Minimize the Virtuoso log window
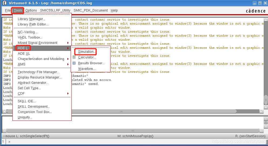 pyautogui.click(x=255, y=3)
